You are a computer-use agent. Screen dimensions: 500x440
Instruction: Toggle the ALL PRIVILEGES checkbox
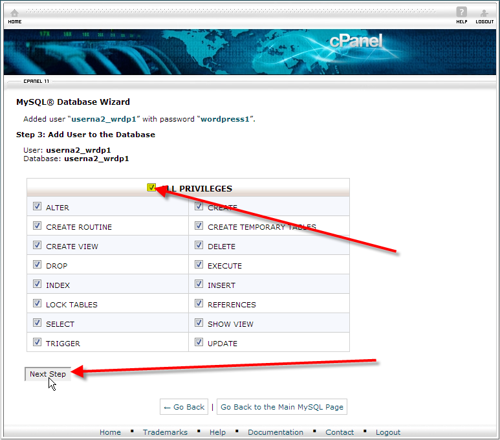point(151,187)
